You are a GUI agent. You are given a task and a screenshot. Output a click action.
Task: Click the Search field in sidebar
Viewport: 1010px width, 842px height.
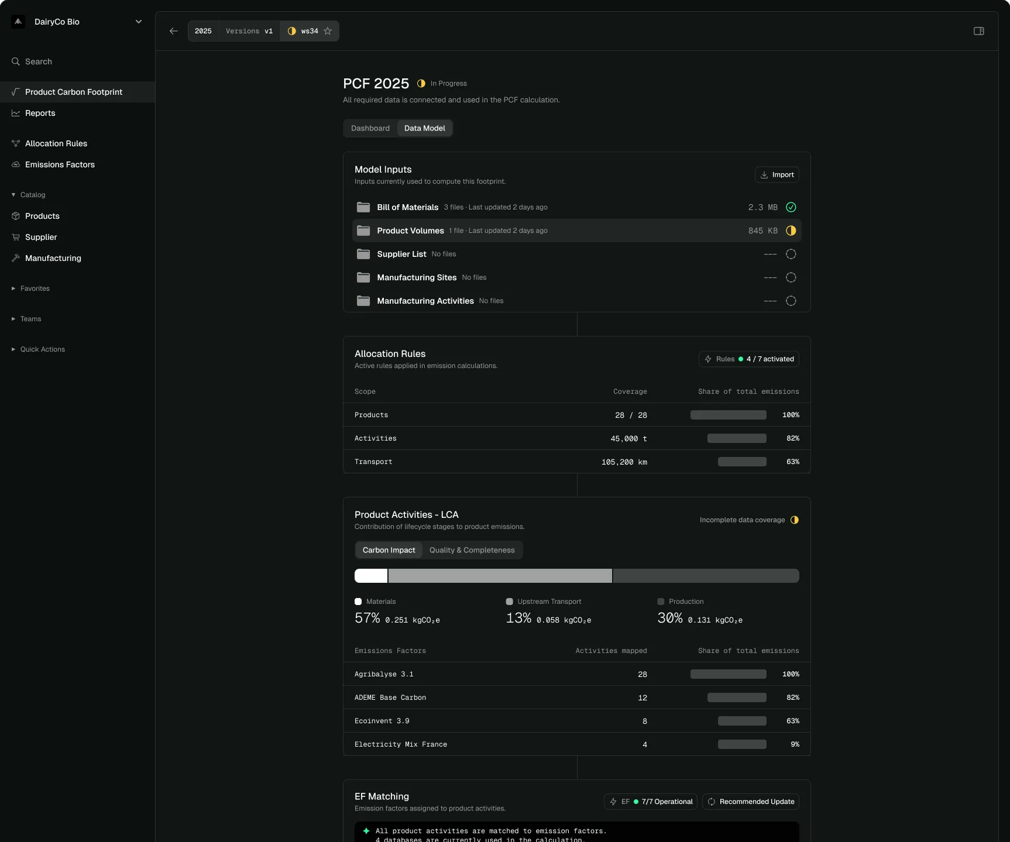(x=77, y=61)
